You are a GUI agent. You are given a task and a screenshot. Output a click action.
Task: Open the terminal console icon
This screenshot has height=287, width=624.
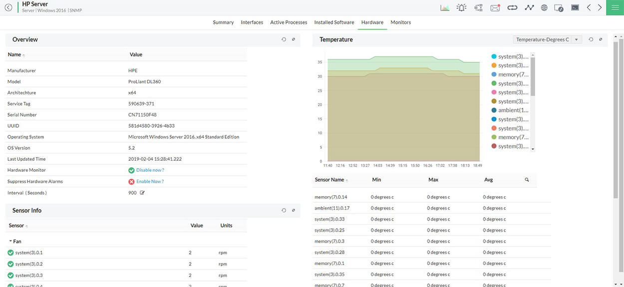tap(575, 7)
